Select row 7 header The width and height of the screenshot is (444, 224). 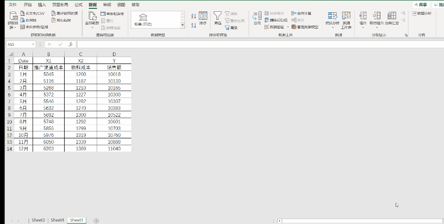9,101
